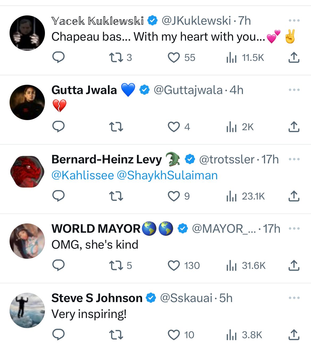Expand more options on Steve S Johnson's tweet
This screenshot has height=352, width=311.
(x=294, y=298)
